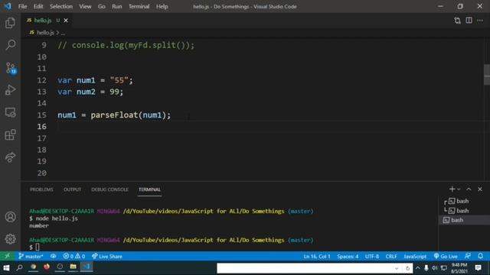The width and height of the screenshot is (490, 275).
Task: Open terminal launch profile dropdown arrow
Action: click(x=459, y=189)
